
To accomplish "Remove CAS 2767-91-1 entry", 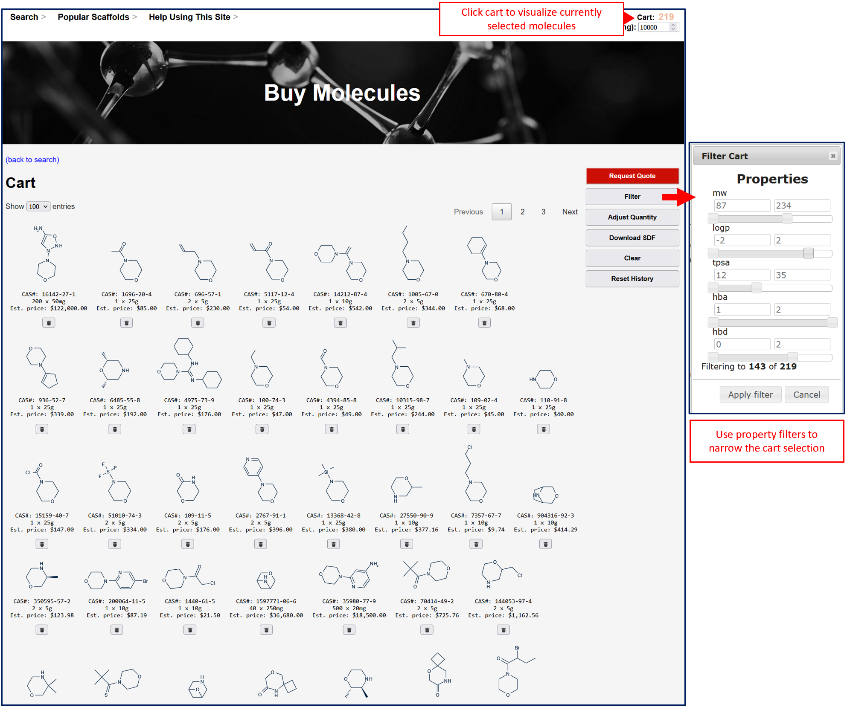I will coord(261,544).
